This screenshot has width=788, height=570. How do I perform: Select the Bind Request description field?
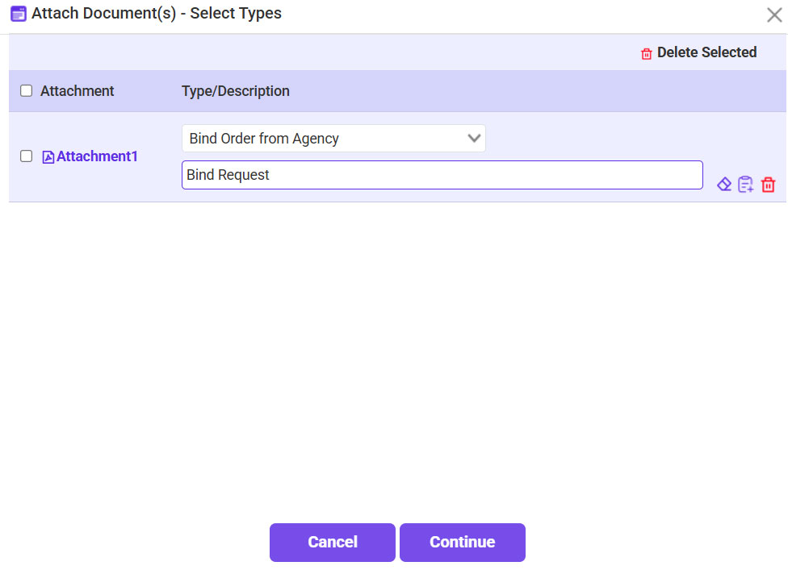click(442, 174)
